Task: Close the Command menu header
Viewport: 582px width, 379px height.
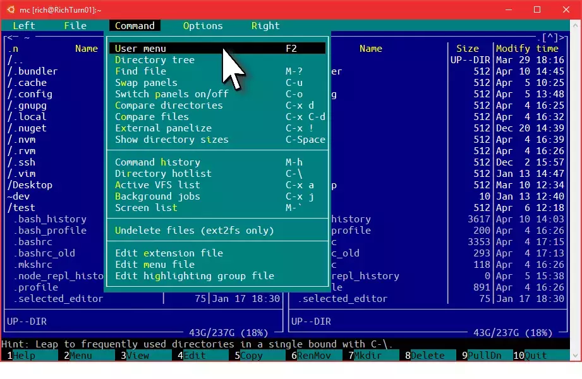Action: (135, 26)
